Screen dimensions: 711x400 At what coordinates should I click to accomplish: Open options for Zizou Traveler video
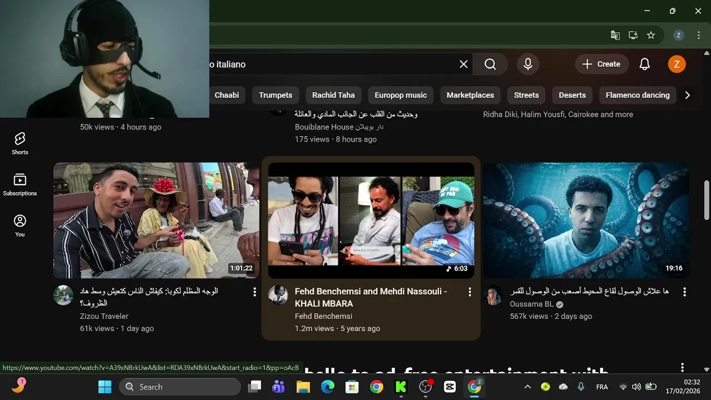(x=254, y=292)
